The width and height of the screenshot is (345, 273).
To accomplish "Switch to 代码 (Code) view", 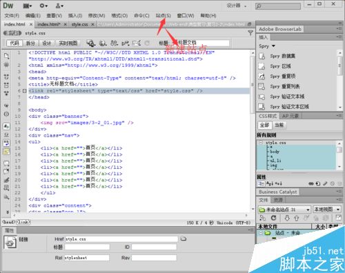I will coord(14,43).
